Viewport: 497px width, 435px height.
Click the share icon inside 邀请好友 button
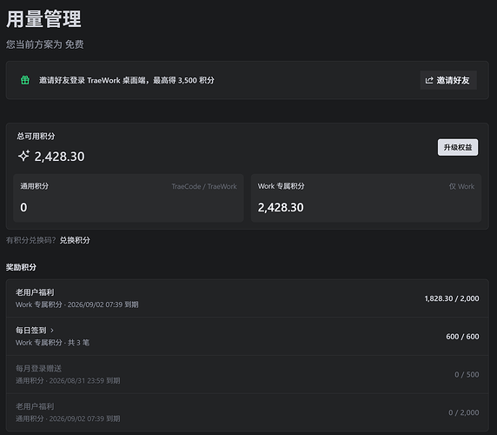[429, 80]
